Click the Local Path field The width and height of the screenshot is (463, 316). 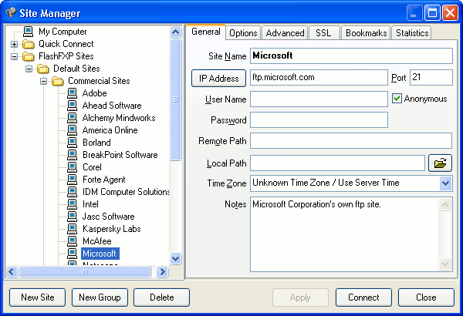337,163
